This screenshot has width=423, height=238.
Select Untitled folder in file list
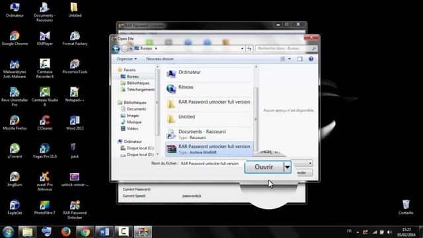(209, 118)
